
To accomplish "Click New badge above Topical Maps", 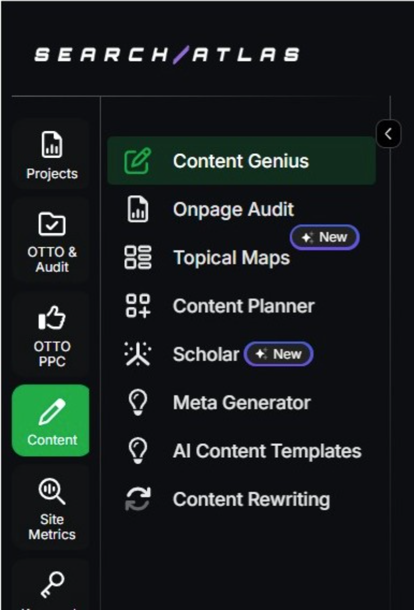I will pyautogui.click(x=325, y=237).
